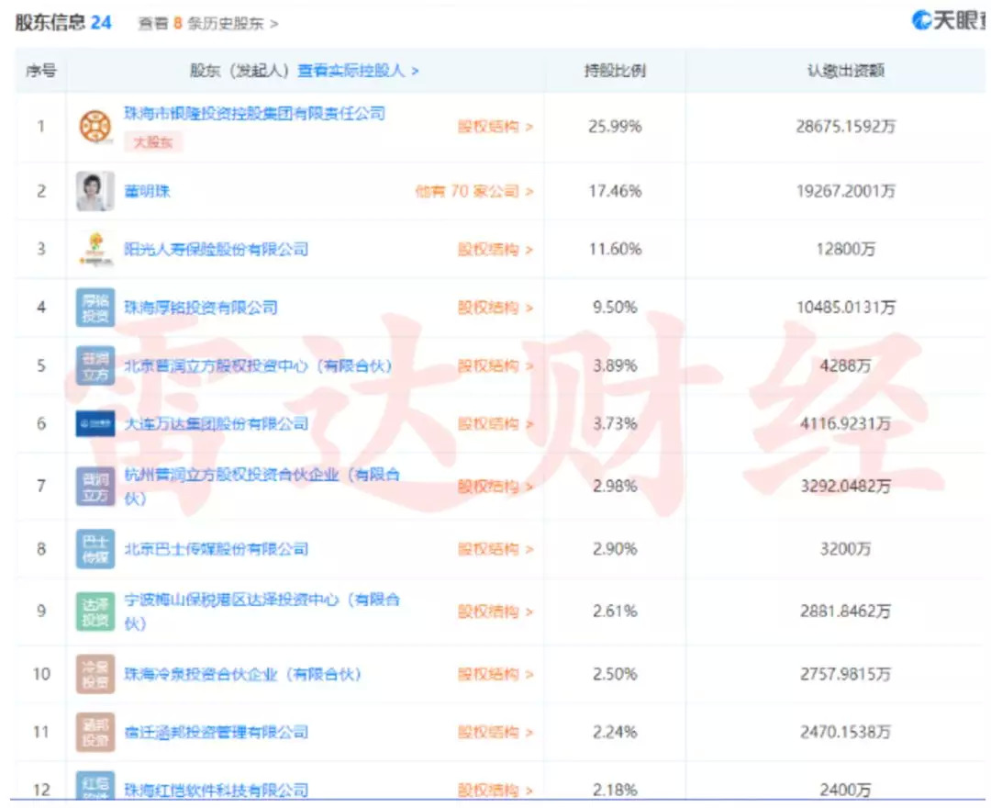Open 宁波梅山保税港区达泽投资中心 link
This screenshot has width=991, height=808.
point(262,611)
